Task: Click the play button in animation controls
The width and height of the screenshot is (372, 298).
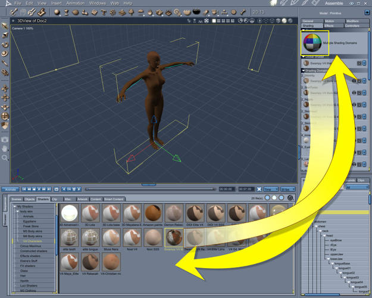Action: [39, 189]
